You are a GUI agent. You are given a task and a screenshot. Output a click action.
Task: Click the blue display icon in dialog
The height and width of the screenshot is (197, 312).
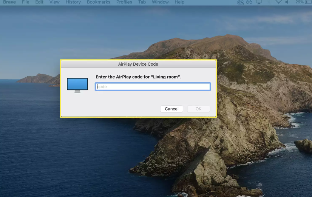click(x=77, y=85)
